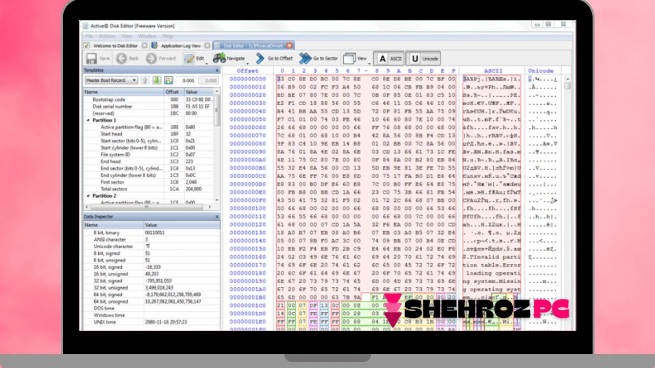The image size is (655, 368).
Task: Click offset row 0000000100 in hex view
Action: [x=248, y=208]
